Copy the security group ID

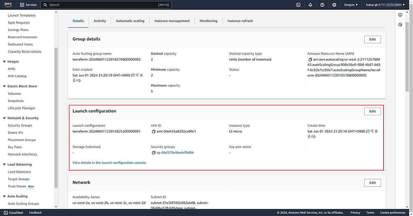pyautogui.click(x=154, y=153)
